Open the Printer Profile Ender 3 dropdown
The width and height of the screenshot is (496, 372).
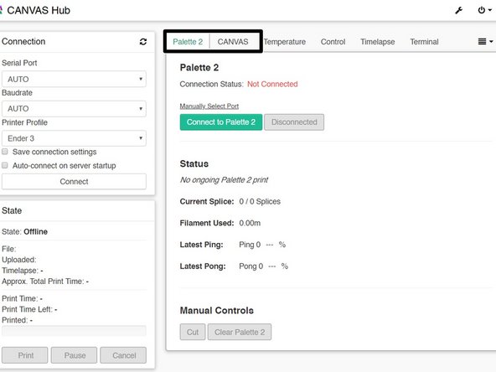click(74, 138)
